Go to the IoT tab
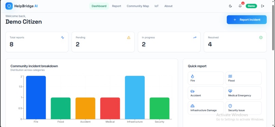Viewport: 275px width, 127px height. [x=157, y=6]
